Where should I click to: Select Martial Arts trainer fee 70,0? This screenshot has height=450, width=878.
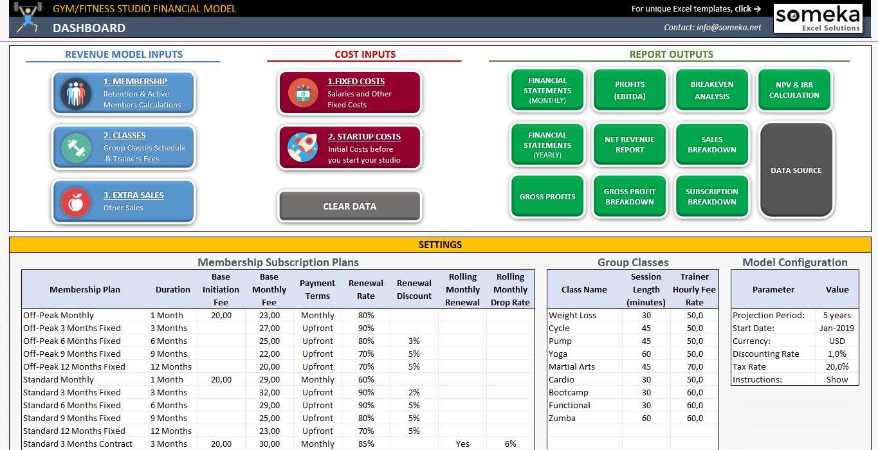pyautogui.click(x=695, y=367)
